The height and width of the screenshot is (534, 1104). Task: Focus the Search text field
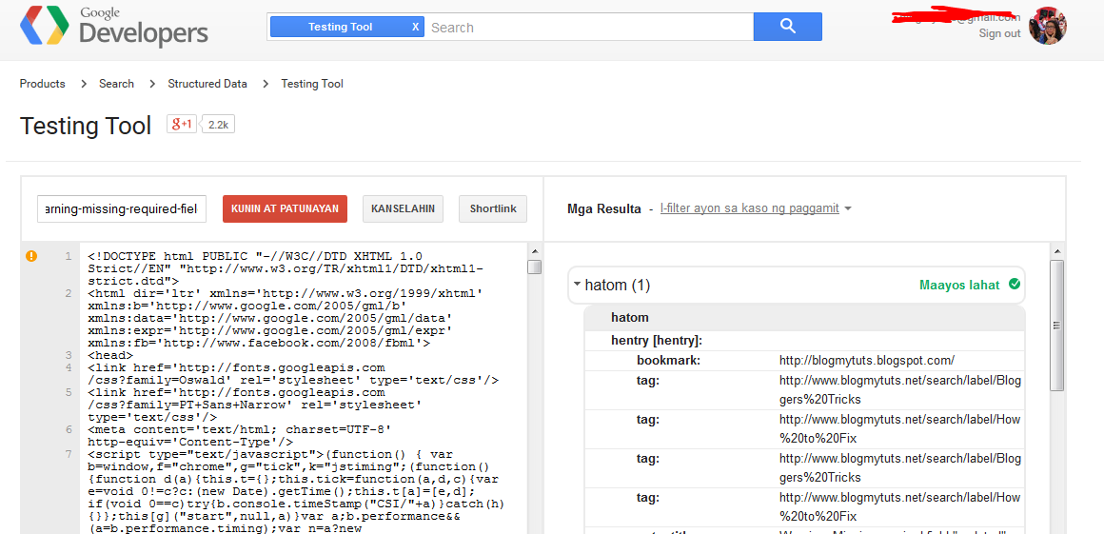pyautogui.click(x=588, y=28)
